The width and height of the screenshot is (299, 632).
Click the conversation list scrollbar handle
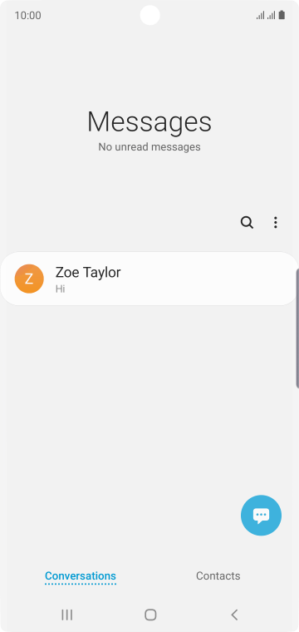[297, 328]
